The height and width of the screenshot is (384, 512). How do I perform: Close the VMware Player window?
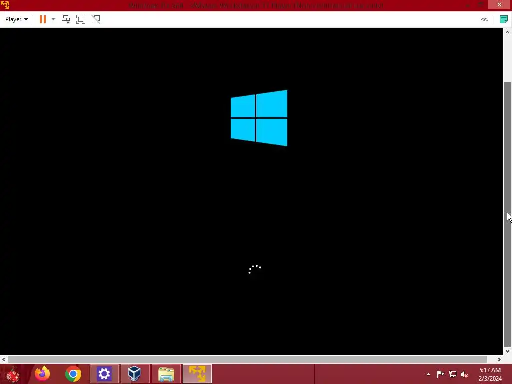tap(499, 4)
